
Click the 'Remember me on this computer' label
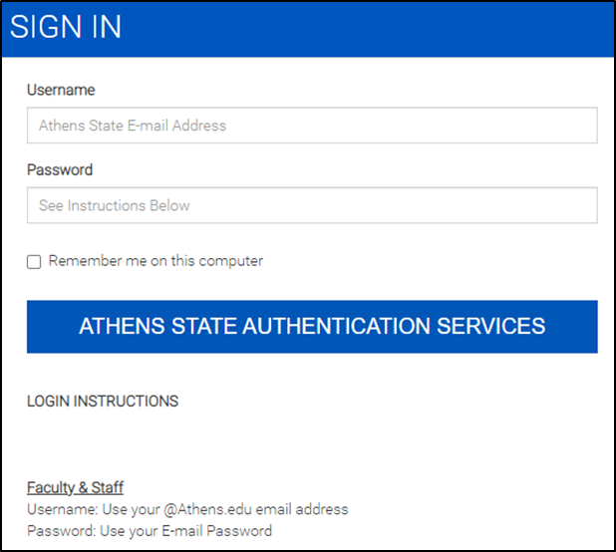[155, 261]
